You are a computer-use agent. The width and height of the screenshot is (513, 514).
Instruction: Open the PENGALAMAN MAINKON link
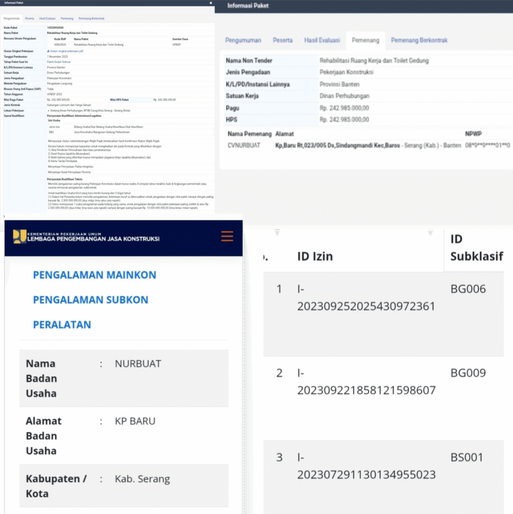pyautogui.click(x=94, y=275)
